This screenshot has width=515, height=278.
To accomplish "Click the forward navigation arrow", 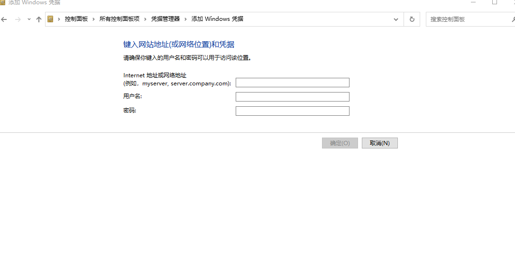I will pos(18,19).
